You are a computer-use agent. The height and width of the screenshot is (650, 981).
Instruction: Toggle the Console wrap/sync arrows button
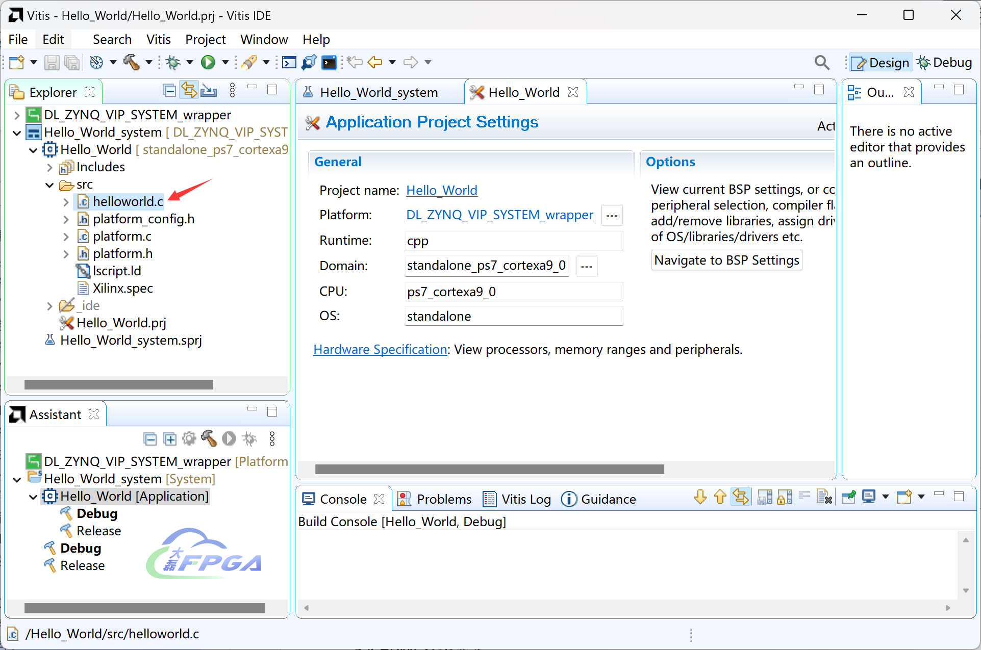click(740, 497)
